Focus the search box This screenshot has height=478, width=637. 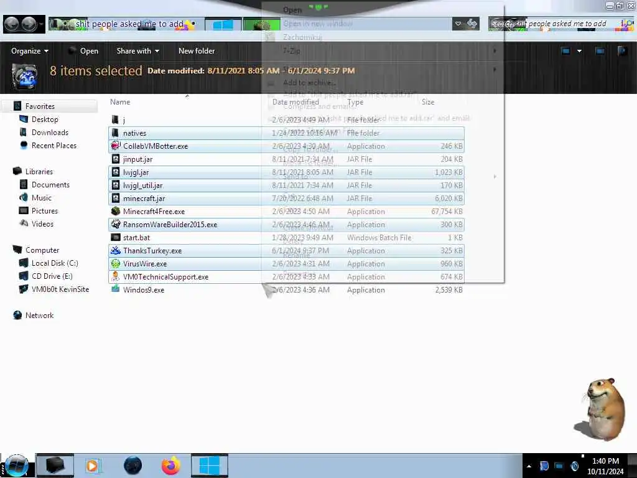560,24
